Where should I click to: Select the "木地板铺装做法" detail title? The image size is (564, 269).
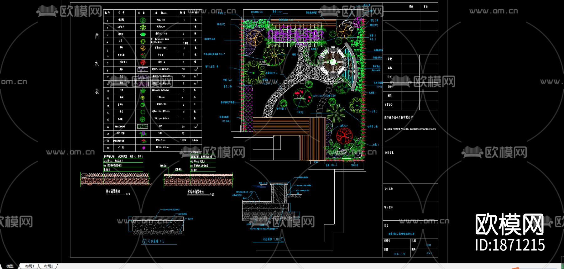196,192
